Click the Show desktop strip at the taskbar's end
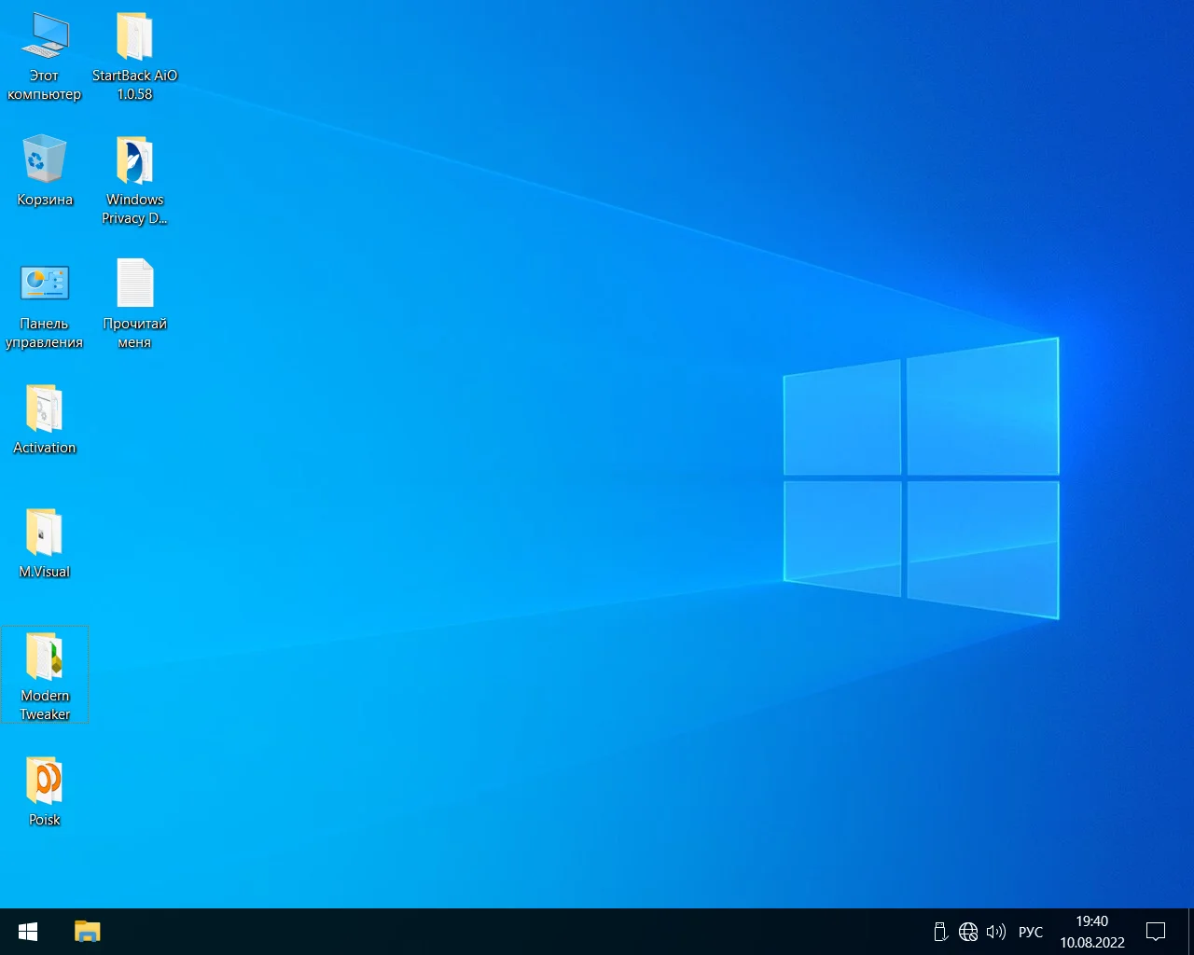 [x=1190, y=931]
